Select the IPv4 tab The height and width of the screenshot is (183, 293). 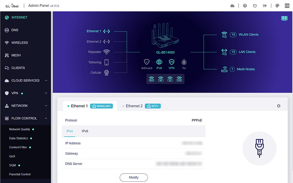point(70,131)
